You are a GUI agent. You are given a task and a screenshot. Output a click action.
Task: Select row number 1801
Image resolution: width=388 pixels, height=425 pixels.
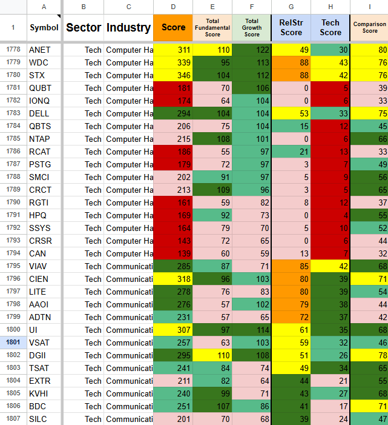click(13, 343)
